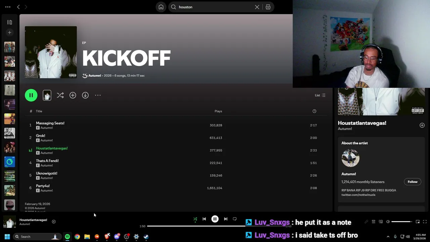Viewport: 430px width, 242px height.
Task: Seek within the song progress bar
Action: point(215,226)
